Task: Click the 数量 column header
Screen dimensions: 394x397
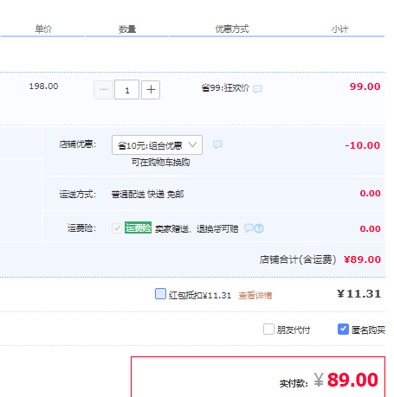Action: [127, 29]
